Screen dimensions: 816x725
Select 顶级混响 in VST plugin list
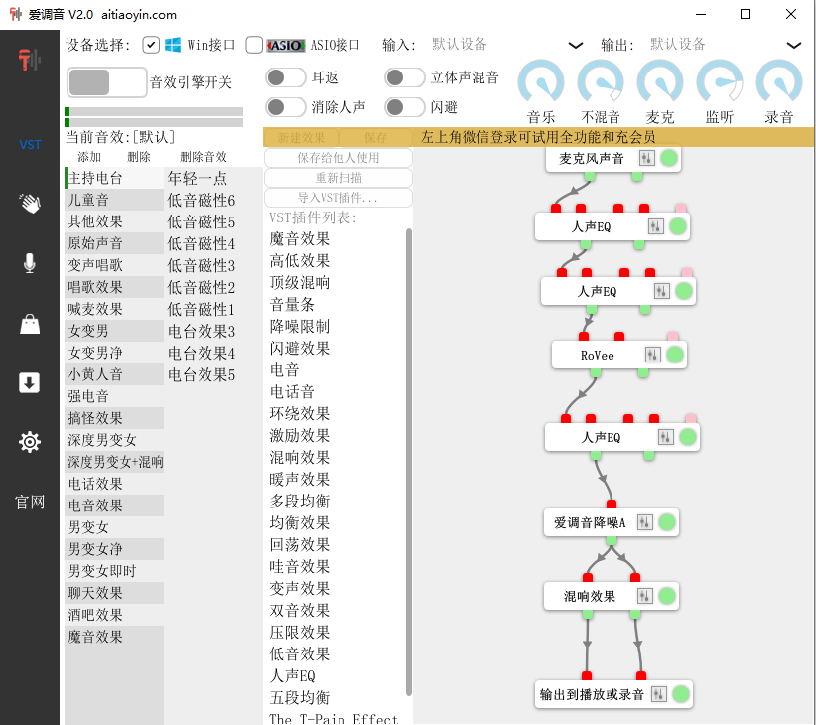coord(336,283)
